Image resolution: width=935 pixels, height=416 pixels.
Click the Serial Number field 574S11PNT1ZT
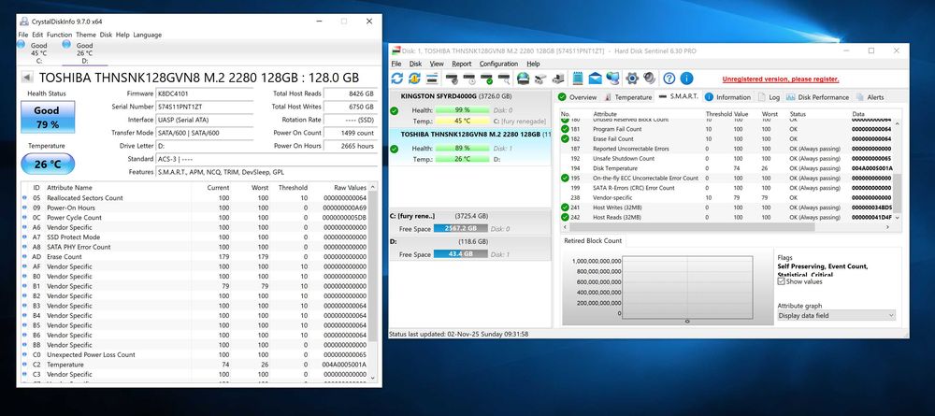[x=203, y=107]
